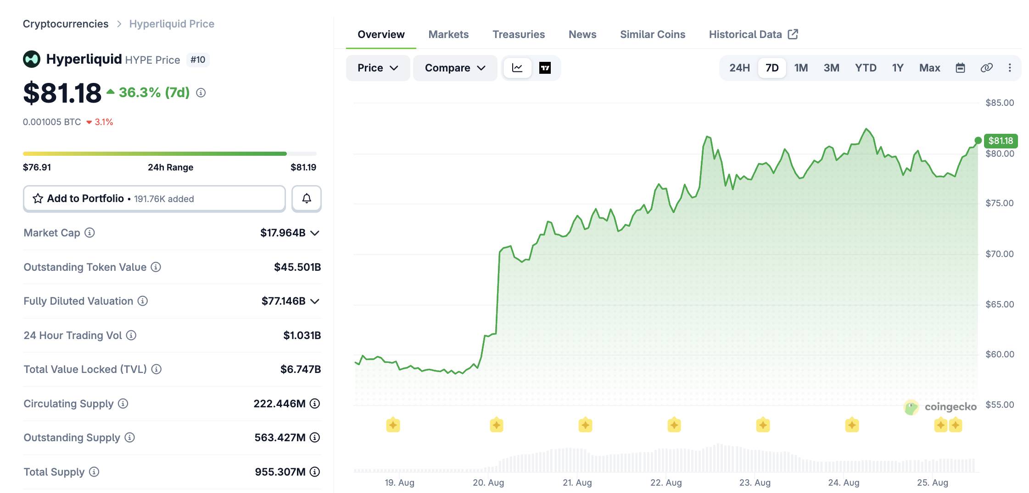Expand Fully Diluted Valuation chevron
Viewport: 1029px width, 493px height.
[315, 301]
